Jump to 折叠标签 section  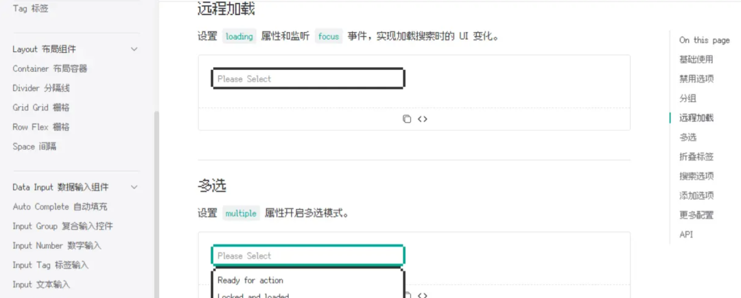tap(696, 157)
